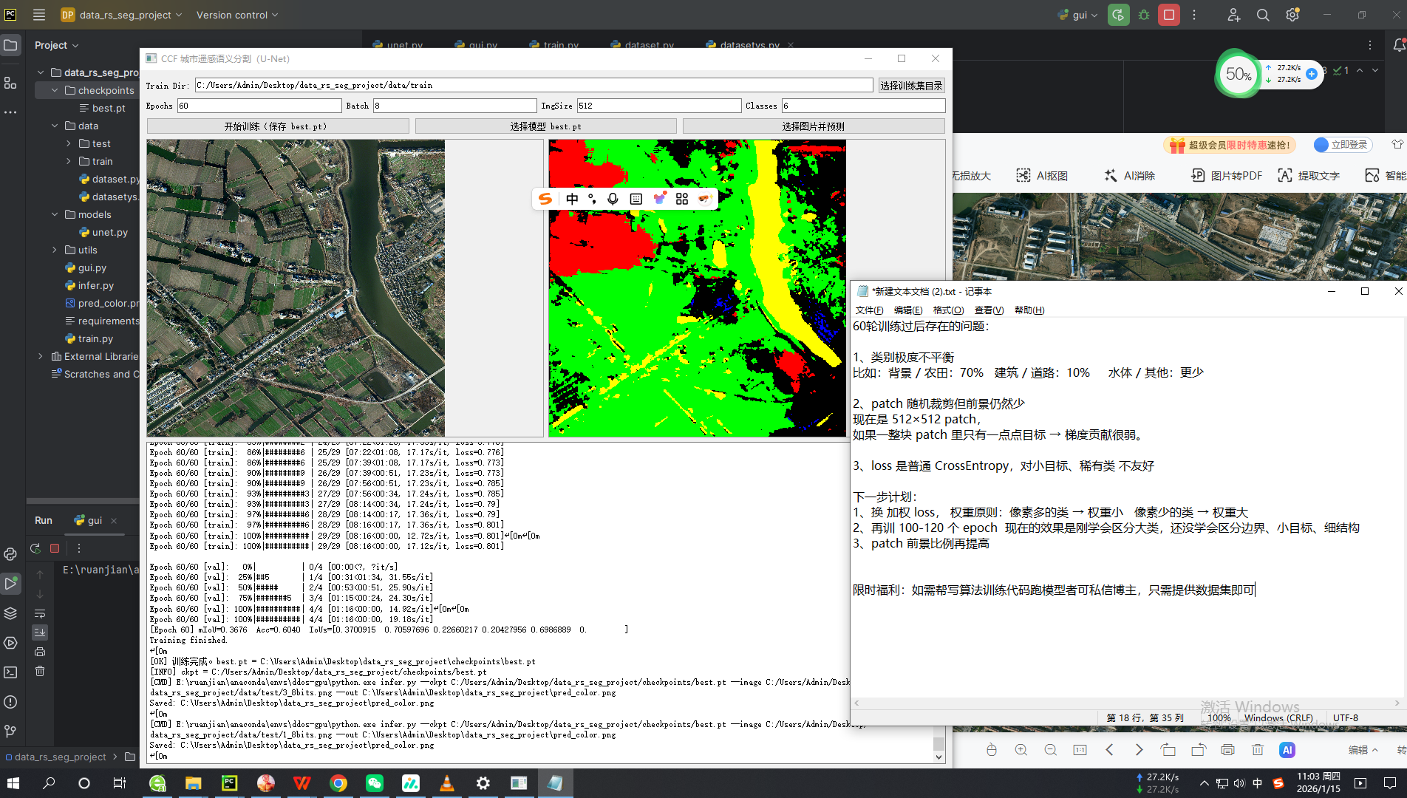Collapse the data folder in project tree

[55, 126]
